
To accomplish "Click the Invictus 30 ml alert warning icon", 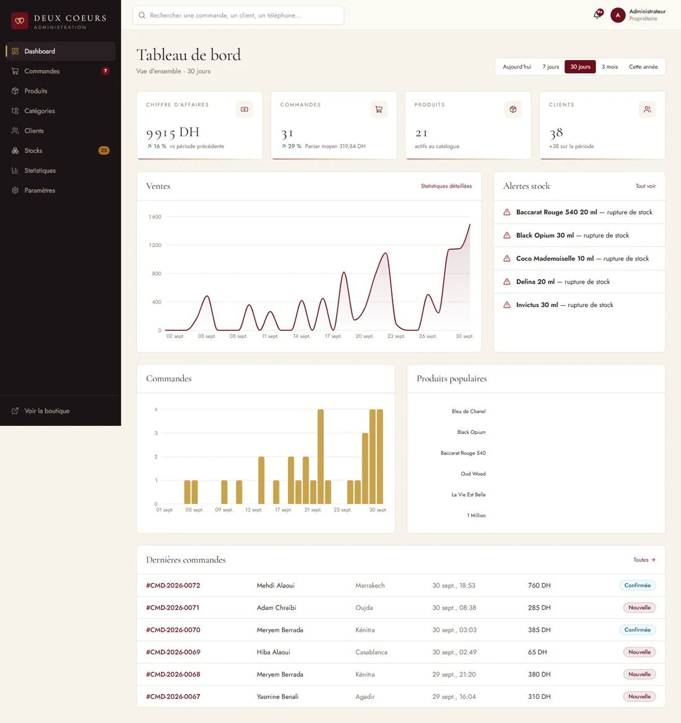I will click(506, 305).
